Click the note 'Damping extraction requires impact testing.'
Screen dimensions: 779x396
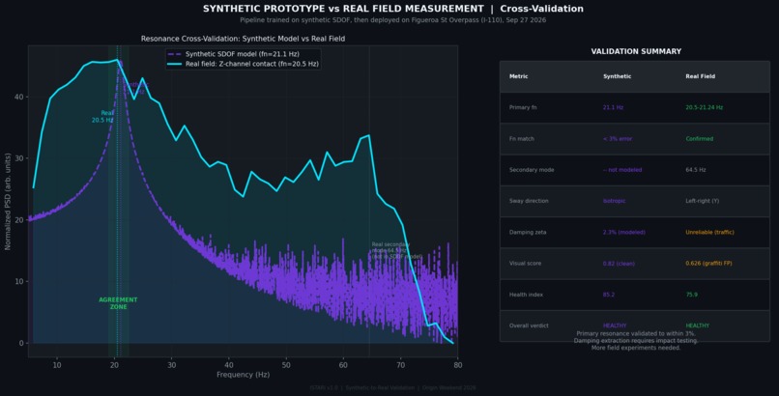point(636,341)
